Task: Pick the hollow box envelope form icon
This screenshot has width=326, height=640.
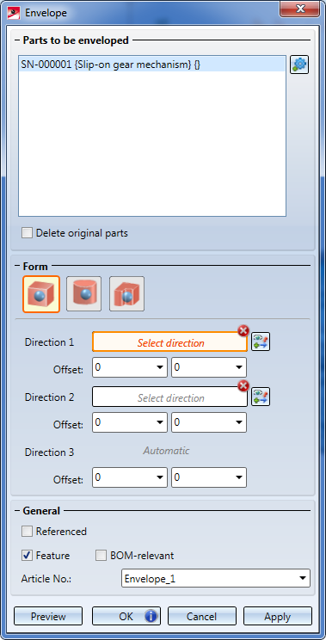Action: [x=127, y=294]
